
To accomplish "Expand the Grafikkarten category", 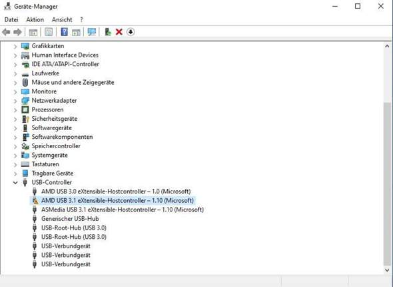I will click(x=15, y=46).
